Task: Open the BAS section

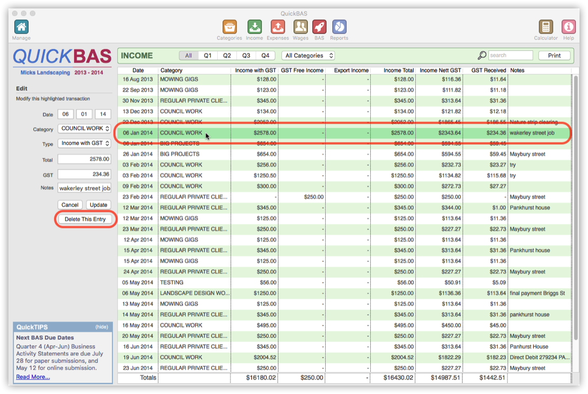Action: [x=319, y=26]
